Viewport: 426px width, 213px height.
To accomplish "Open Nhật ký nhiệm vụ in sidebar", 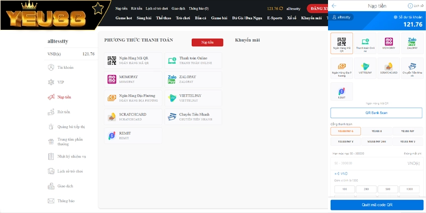I will tap(67, 157).
